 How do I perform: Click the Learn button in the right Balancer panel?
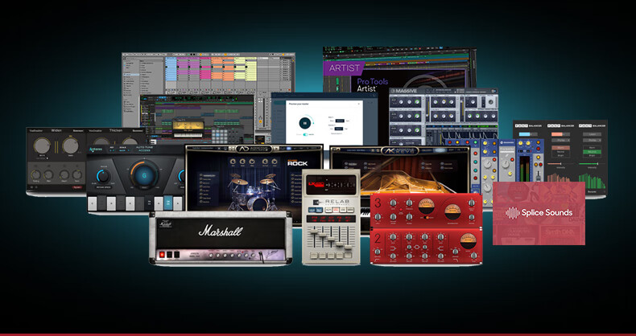point(592,134)
